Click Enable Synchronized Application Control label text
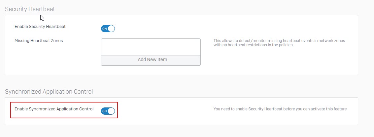Viewport: 374px width, 137px height. [54, 109]
